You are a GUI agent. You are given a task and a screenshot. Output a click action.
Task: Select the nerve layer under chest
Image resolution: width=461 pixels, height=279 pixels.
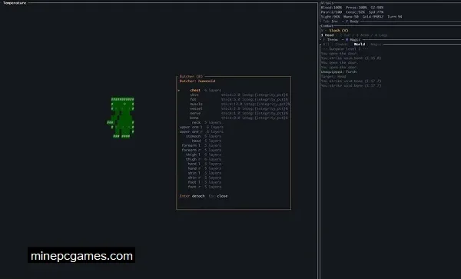239,113
